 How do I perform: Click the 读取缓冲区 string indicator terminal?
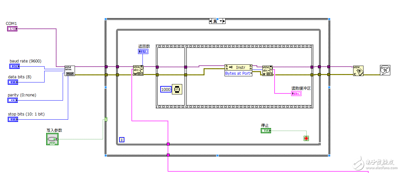click(296, 93)
